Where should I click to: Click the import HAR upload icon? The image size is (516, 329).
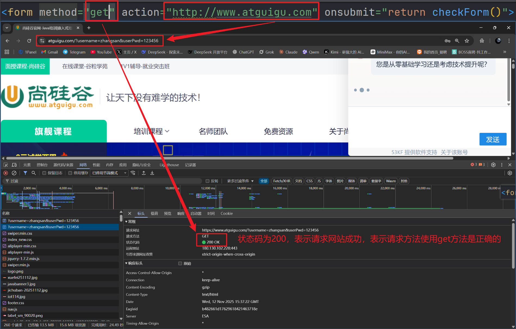point(144,173)
